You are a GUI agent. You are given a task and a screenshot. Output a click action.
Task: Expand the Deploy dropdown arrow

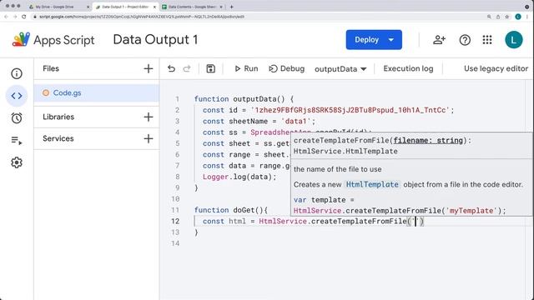click(x=391, y=40)
